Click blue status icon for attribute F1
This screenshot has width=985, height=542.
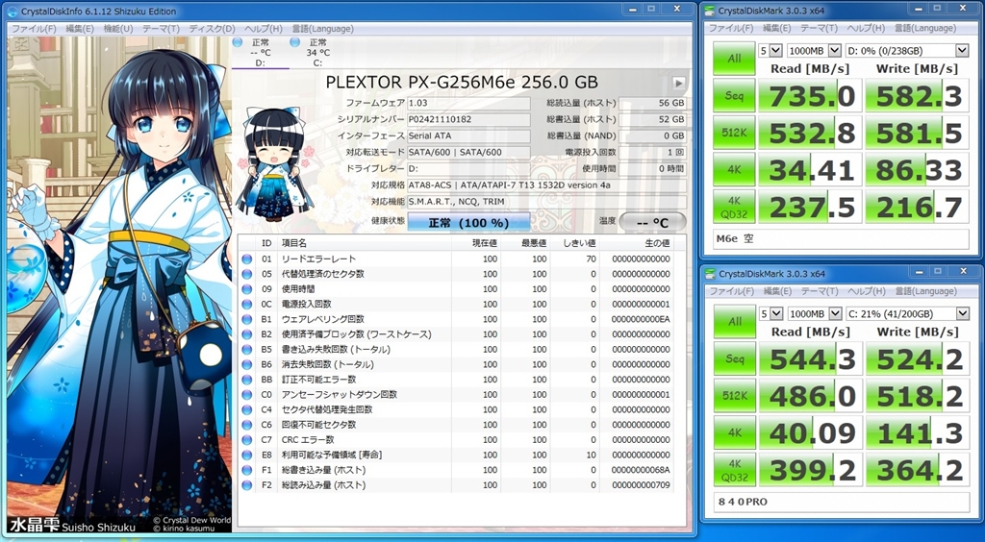pos(247,470)
